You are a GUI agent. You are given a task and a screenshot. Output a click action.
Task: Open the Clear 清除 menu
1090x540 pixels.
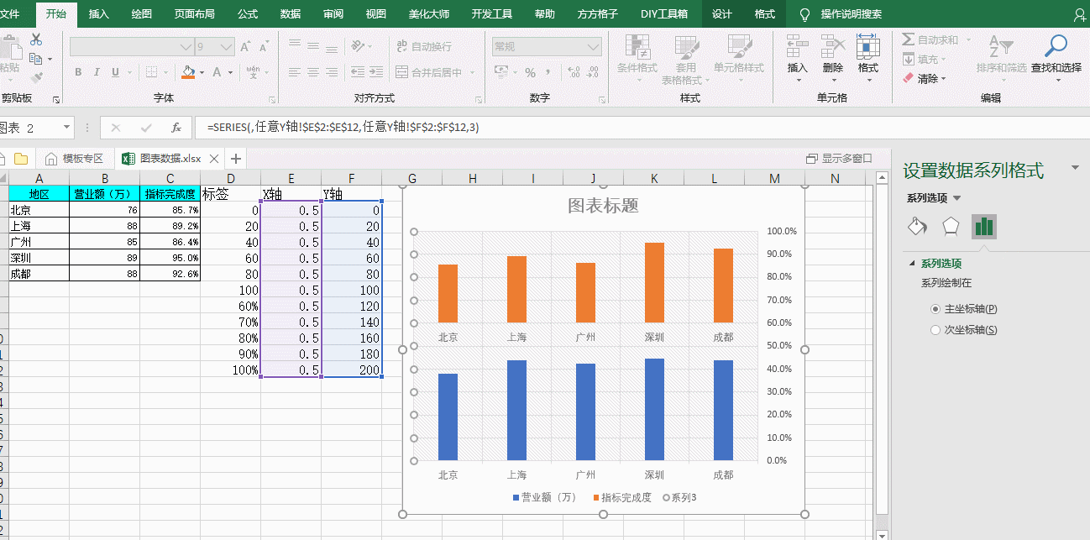coord(925,78)
